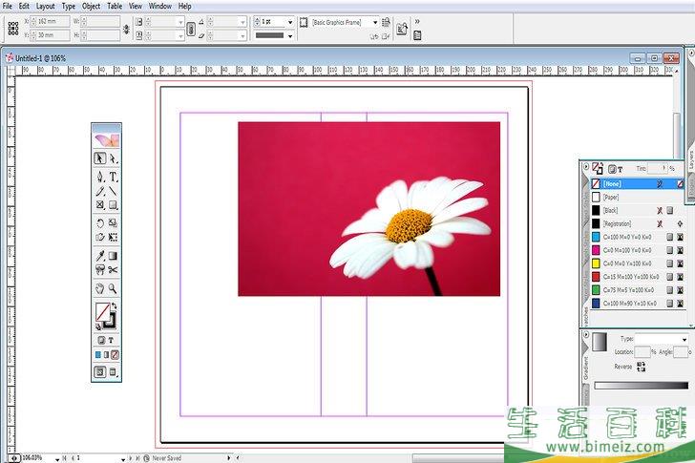Select the Hand tool
695x463 pixels.
coord(100,288)
